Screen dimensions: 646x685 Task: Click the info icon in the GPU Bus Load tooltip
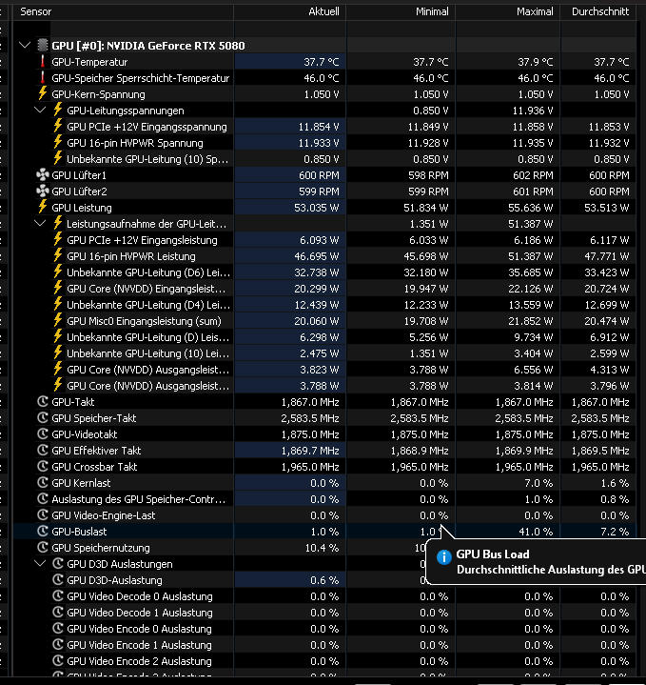tap(444, 557)
